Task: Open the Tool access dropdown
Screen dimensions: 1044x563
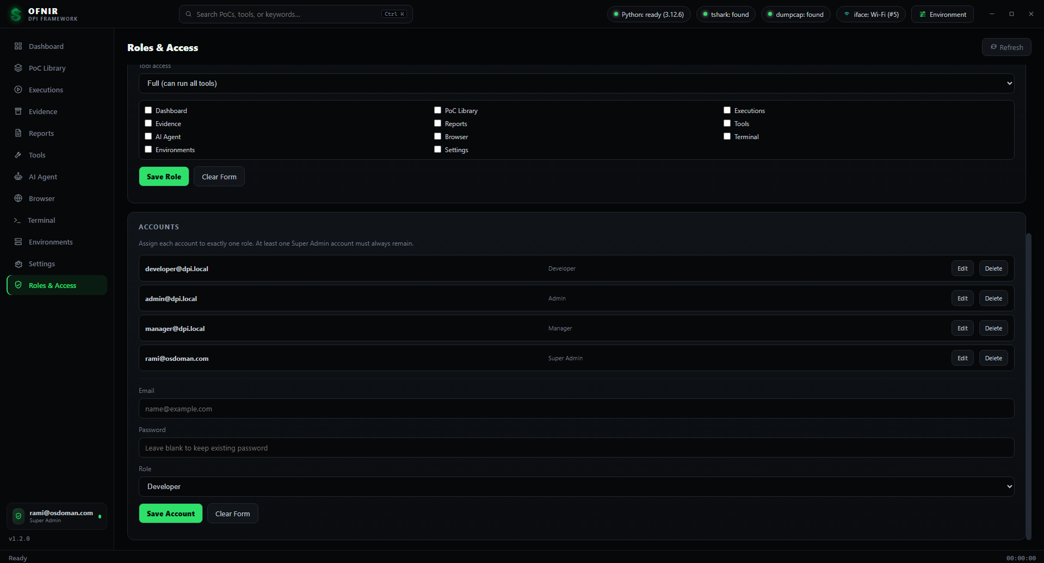Action: 576,83
